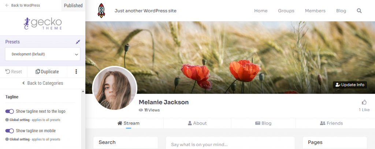Click the rocket site logo

pos(101,11)
